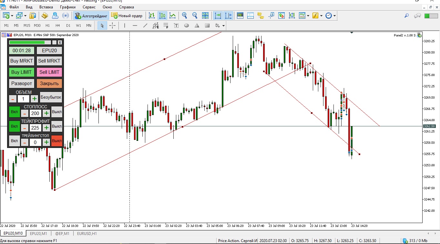Expand the indicators dropdown arrow
Viewport: 440px width, 244px height.
pos(321,15)
